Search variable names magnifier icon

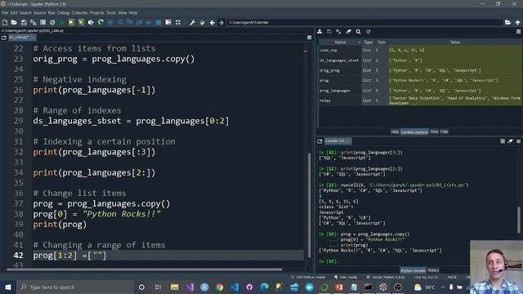358,32
